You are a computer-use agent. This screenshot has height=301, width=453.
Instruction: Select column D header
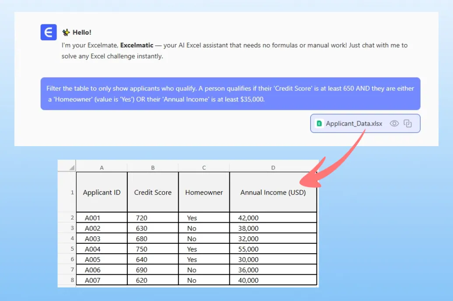[x=273, y=167]
